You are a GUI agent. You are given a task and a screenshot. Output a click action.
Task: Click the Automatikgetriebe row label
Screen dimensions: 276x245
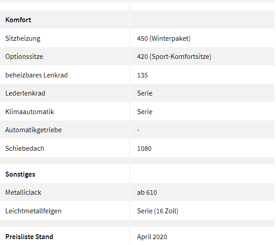coord(34,130)
